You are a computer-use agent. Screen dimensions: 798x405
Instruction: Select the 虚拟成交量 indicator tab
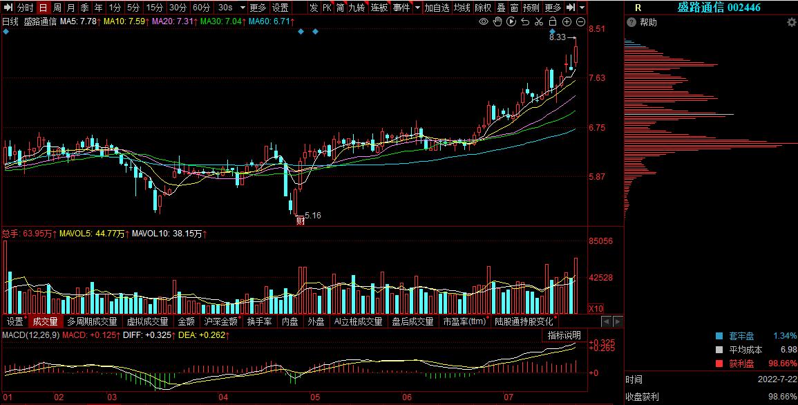point(147,321)
